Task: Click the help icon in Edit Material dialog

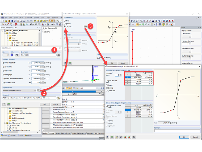Action: (x=4, y=104)
